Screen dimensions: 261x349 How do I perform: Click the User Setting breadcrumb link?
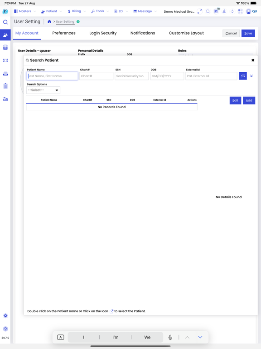coord(65,22)
